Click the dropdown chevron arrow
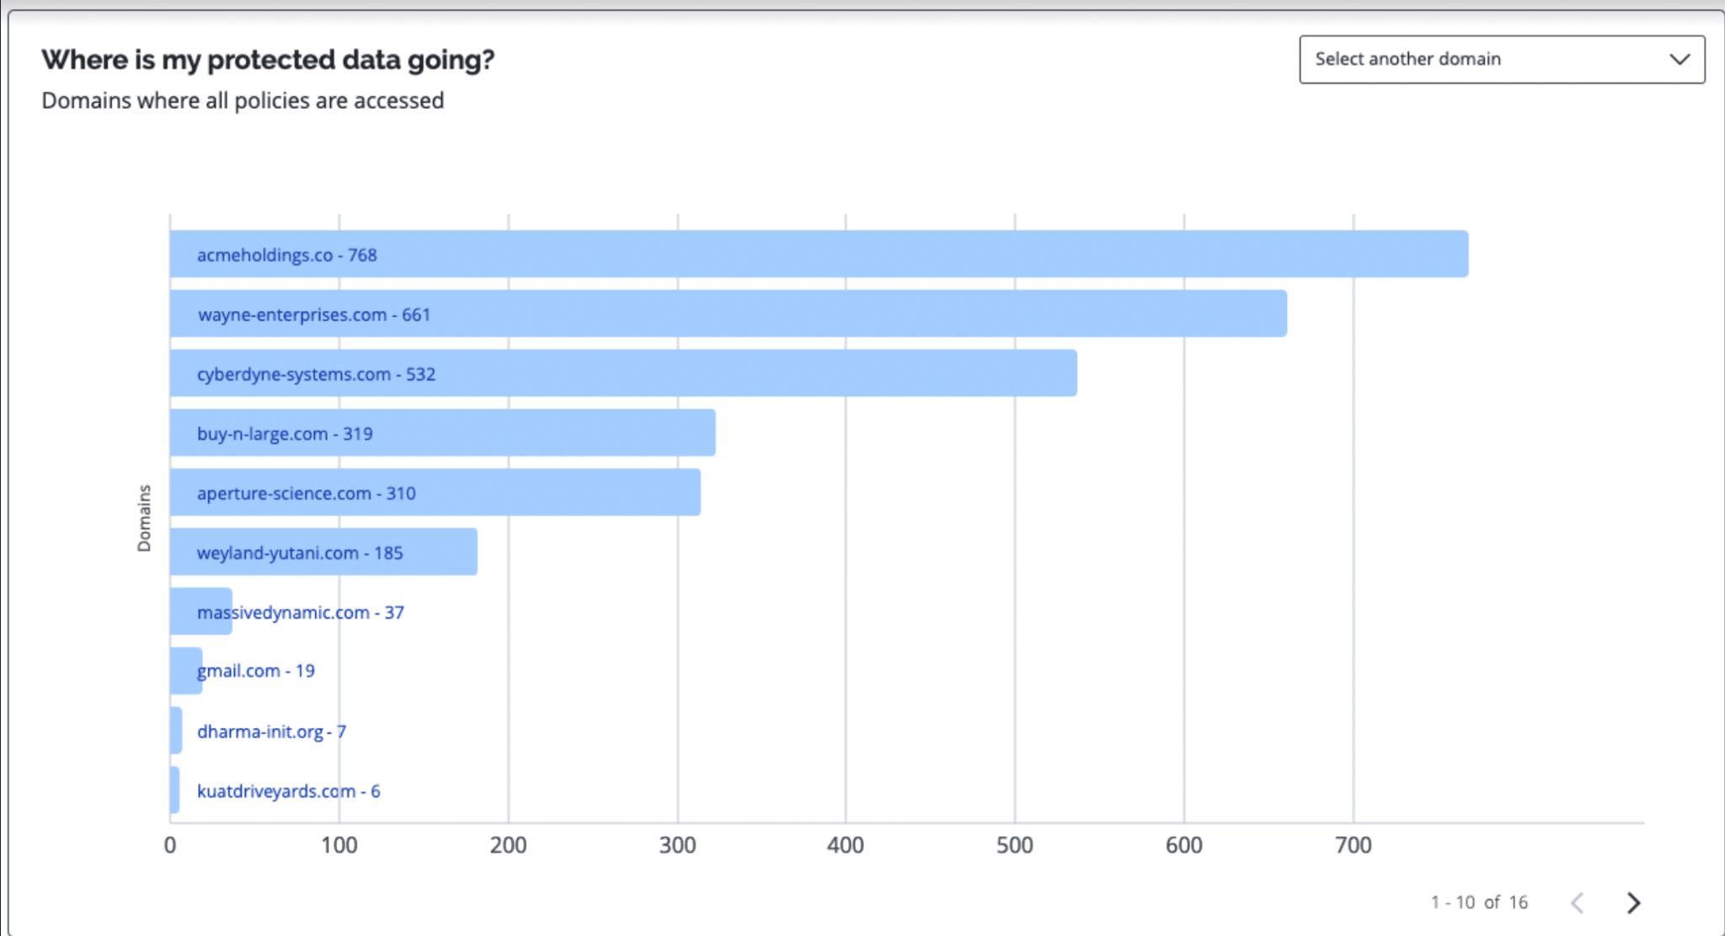 (1680, 59)
